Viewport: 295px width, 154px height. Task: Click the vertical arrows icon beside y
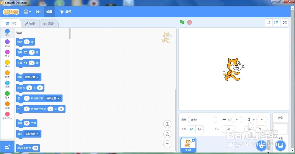tap(249, 119)
